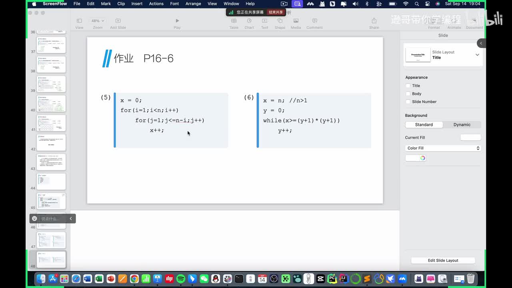Enable the Title appearance checkbox
Viewport: 512px width, 288px height.
408,86
